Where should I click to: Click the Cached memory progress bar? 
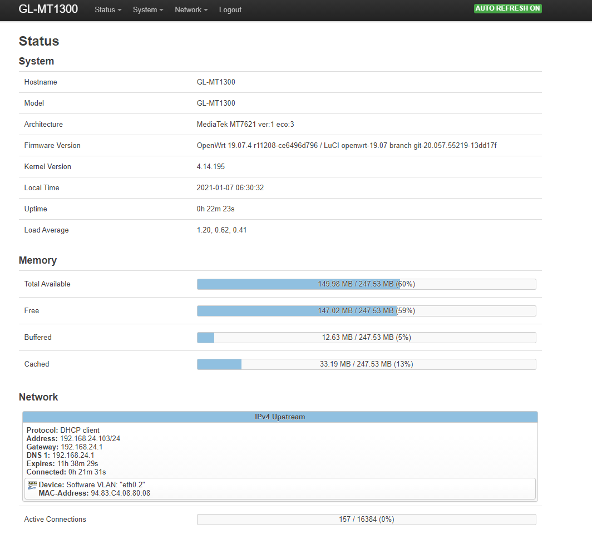pos(366,364)
